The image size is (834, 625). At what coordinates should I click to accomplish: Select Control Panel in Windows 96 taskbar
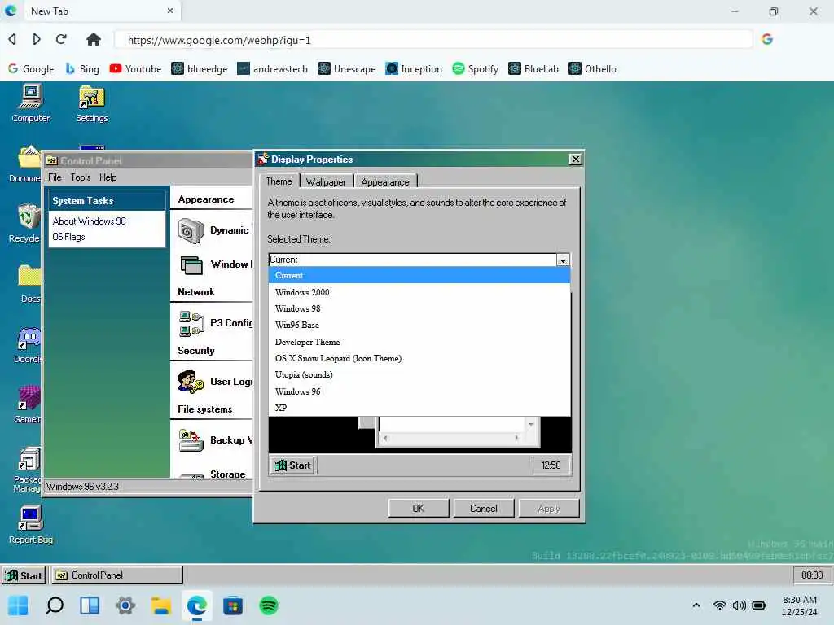tap(116, 575)
